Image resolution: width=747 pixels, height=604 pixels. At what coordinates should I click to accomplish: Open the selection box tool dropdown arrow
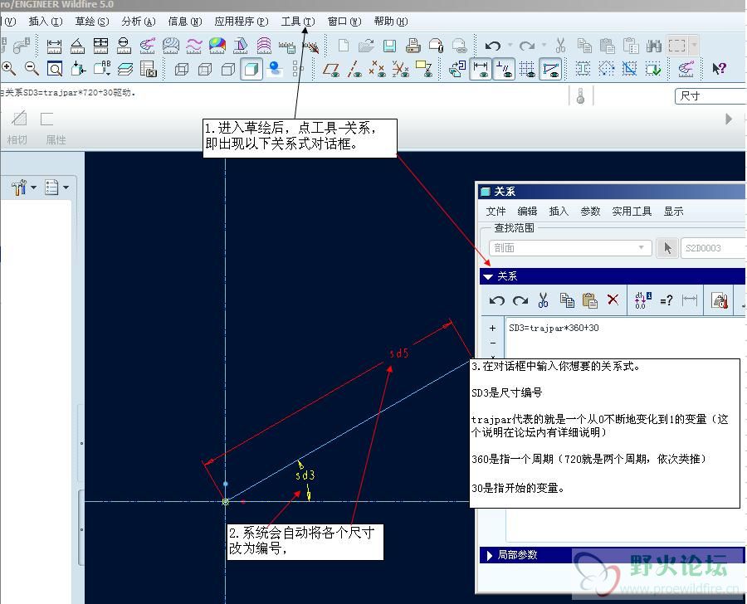(694, 46)
